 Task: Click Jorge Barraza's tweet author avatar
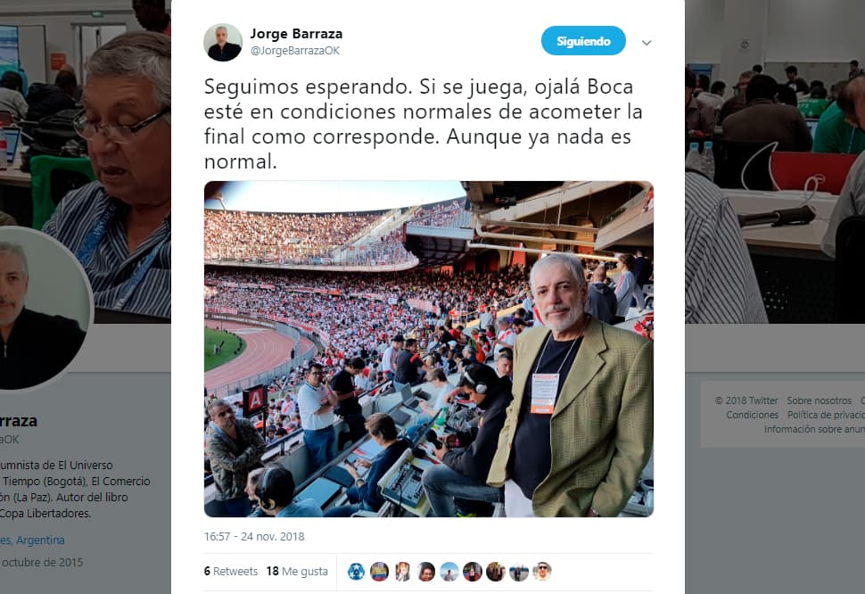(x=223, y=43)
